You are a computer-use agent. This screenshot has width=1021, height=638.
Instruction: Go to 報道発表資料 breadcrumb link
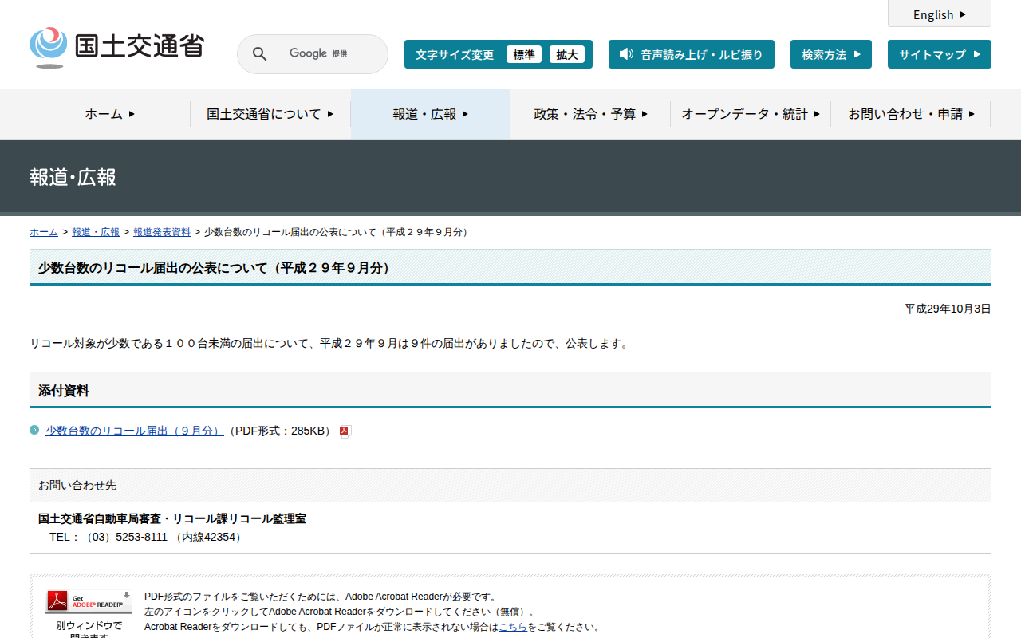(161, 232)
